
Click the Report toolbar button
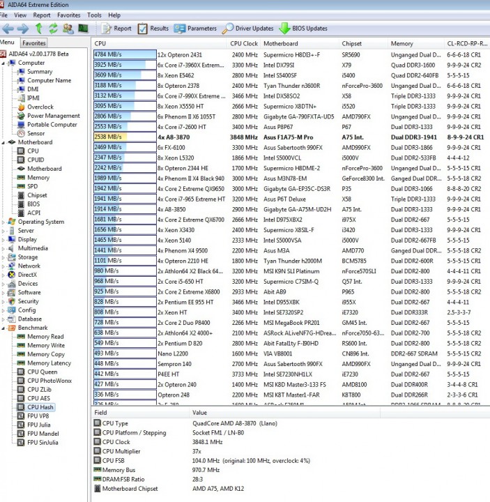point(116,29)
